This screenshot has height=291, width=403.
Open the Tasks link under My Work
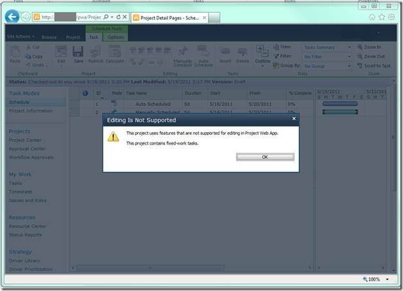pyautogui.click(x=15, y=183)
